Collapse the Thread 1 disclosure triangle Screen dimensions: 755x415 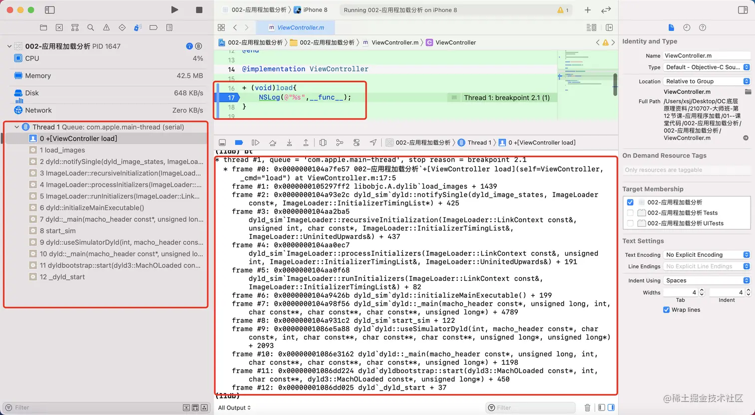(x=16, y=127)
